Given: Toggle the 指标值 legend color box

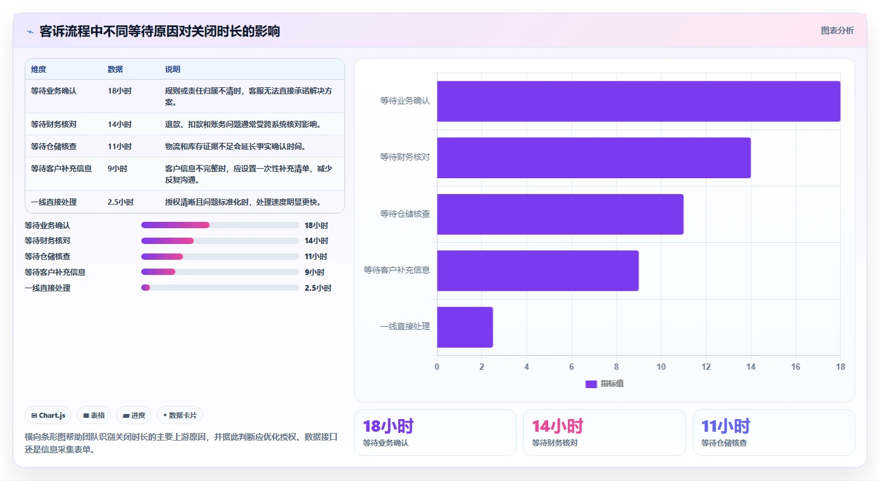Looking at the screenshot, I should (x=591, y=384).
